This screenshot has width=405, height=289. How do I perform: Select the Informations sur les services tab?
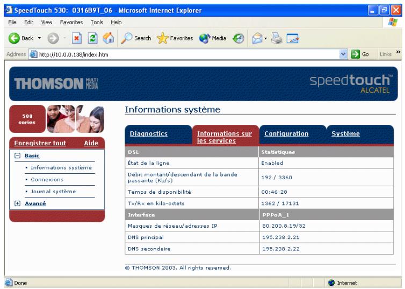point(225,137)
